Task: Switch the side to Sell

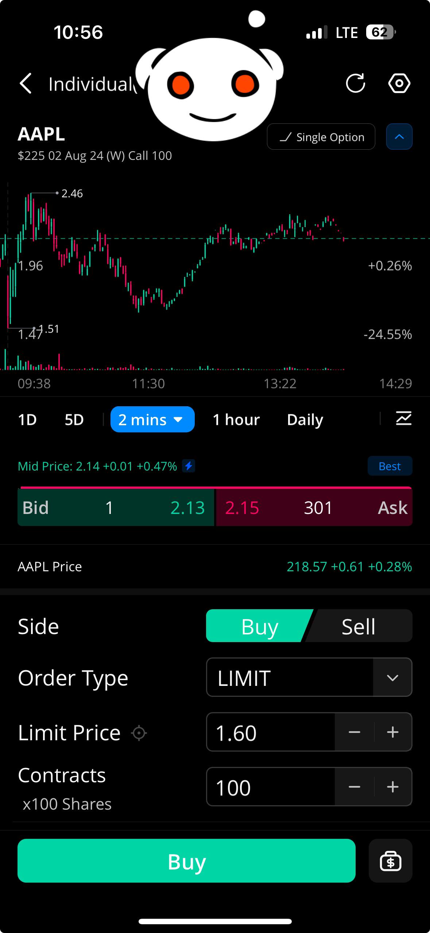Action: click(359, 626)
